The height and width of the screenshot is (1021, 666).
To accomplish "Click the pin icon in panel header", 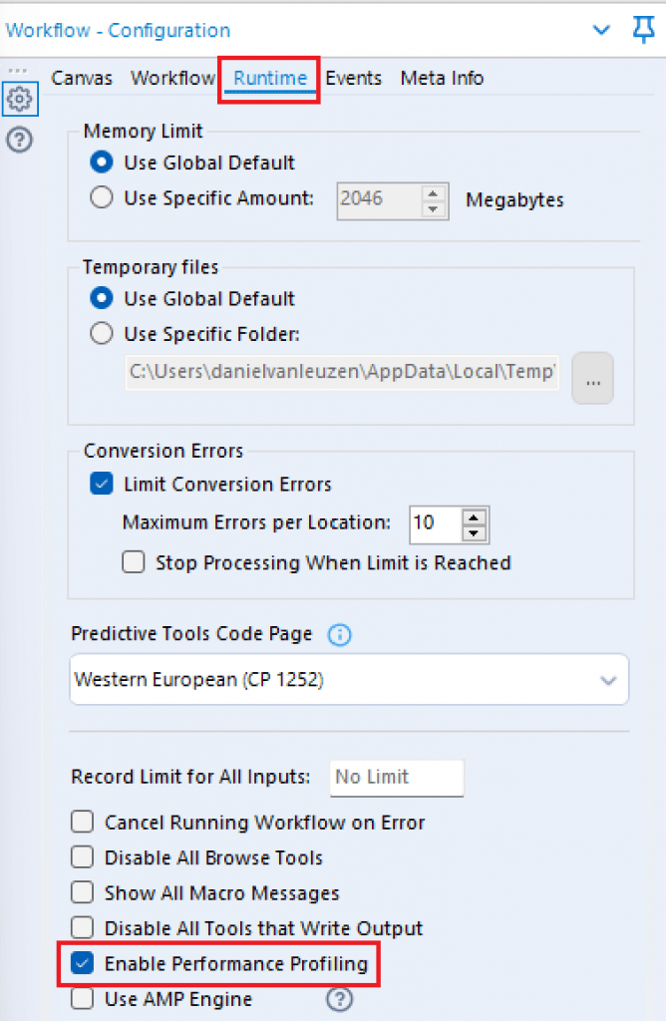I will coord(643,30).
